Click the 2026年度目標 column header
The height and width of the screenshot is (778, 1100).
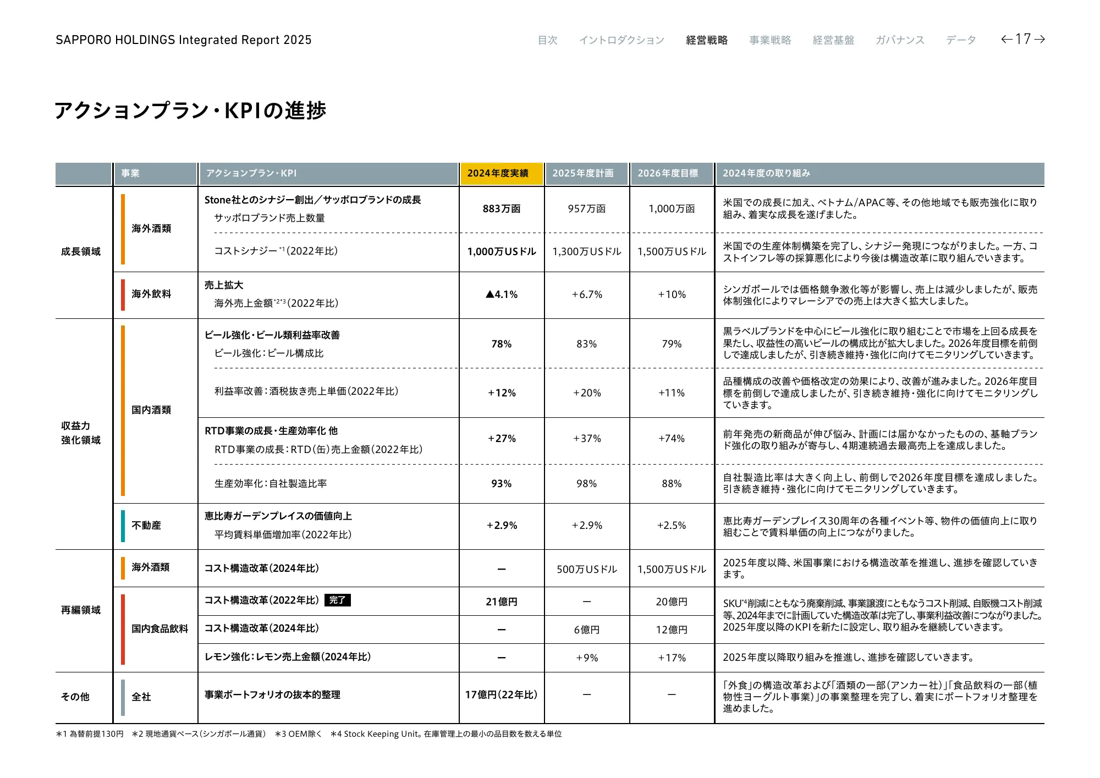(x=672, y=173)
